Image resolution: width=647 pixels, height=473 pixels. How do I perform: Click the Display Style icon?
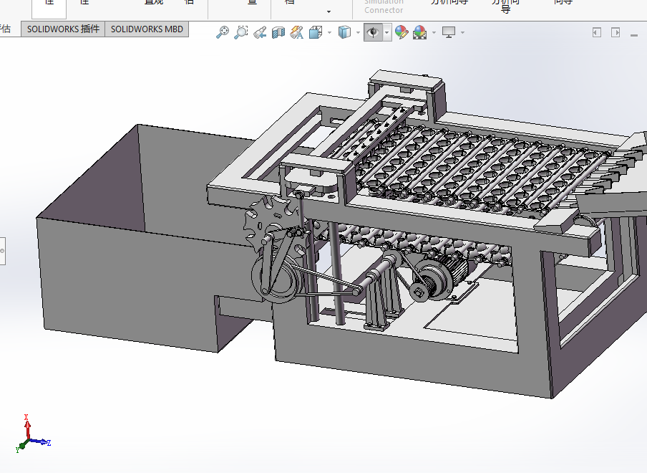[x=344, y=32]
